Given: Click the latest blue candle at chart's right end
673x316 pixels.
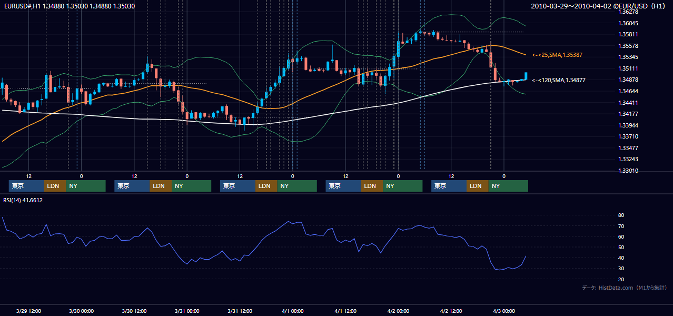Looking at the screenshot, I should point(526,76).
